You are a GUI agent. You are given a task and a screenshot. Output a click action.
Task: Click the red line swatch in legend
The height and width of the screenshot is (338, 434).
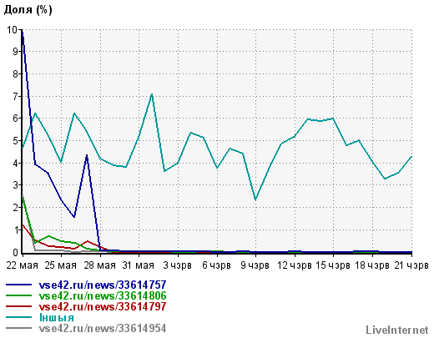[x=18, y=306]
